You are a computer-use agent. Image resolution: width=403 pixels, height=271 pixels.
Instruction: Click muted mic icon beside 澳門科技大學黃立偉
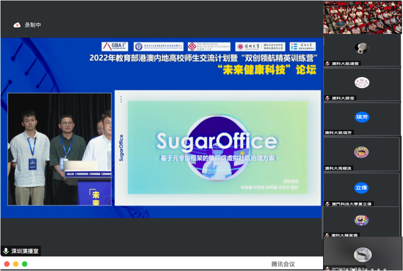click(x=327, y=204)
